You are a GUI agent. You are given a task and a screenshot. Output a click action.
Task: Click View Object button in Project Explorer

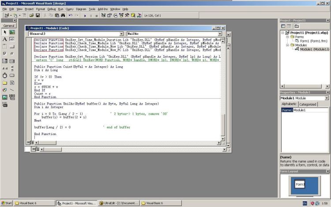click(289, 26)
